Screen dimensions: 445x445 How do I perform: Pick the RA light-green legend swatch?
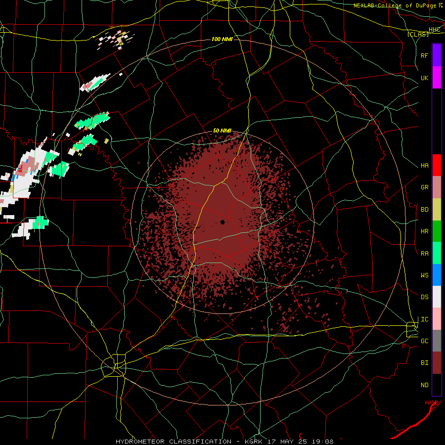click(437, 253)
